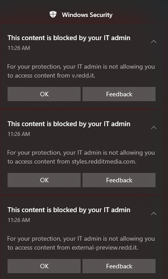168x279 pixels.
Task: Acknowledge external-preview.redd.it alert with OK
Action: (x=44, y=266)
